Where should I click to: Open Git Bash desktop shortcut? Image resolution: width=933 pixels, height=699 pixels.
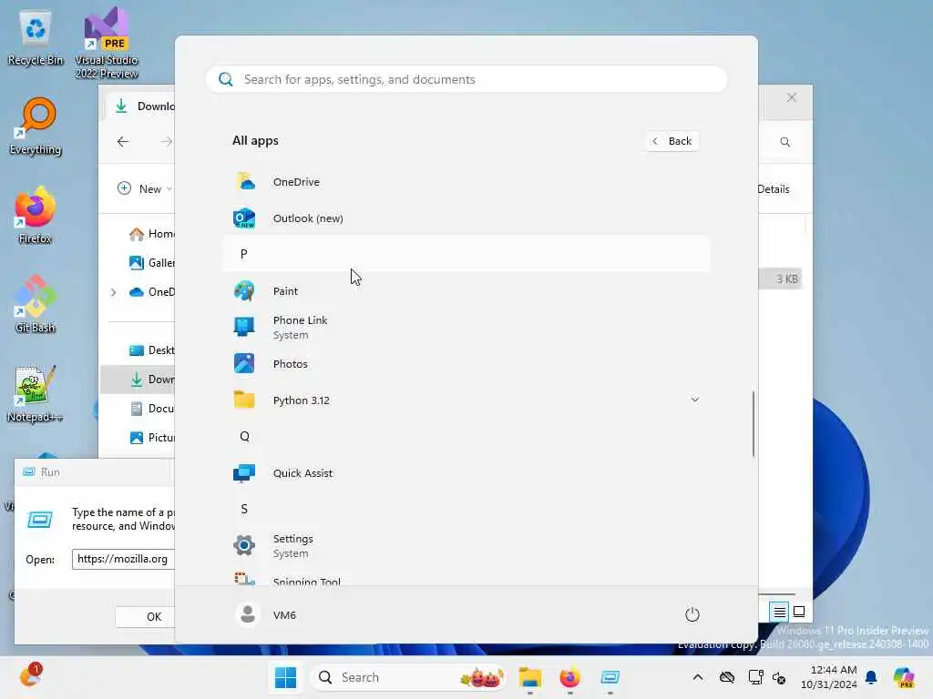point(36,305)
